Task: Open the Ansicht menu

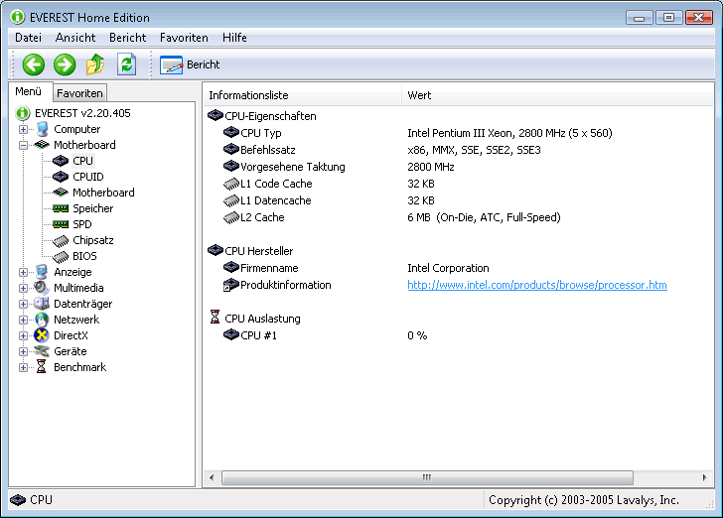Action: pyautogui.click(x=75, y=38)
